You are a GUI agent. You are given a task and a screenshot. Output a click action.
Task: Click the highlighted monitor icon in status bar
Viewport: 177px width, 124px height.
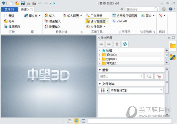click(x=76, y=121)
